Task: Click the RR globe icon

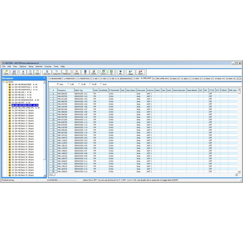Action: pos(120,72)
